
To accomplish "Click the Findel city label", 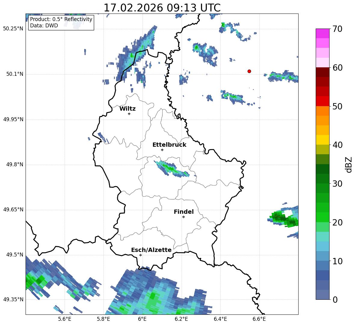I will (184, 212).
